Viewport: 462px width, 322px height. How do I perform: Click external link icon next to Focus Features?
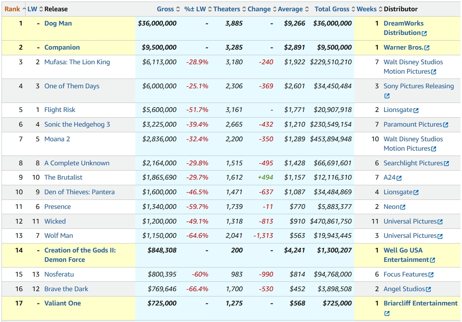pyautogui.click(x=431, y=275)
